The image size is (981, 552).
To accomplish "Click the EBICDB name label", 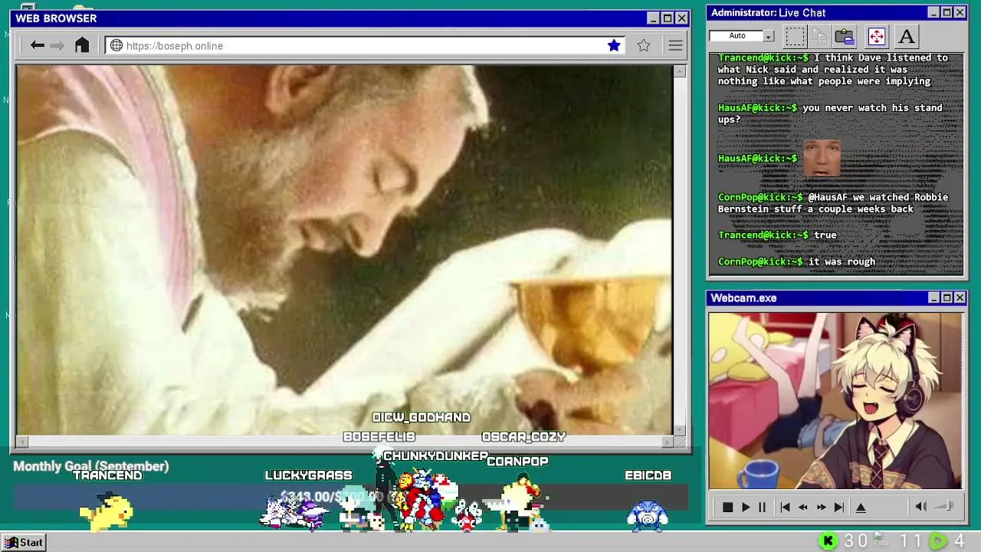I will coord(648,475).
